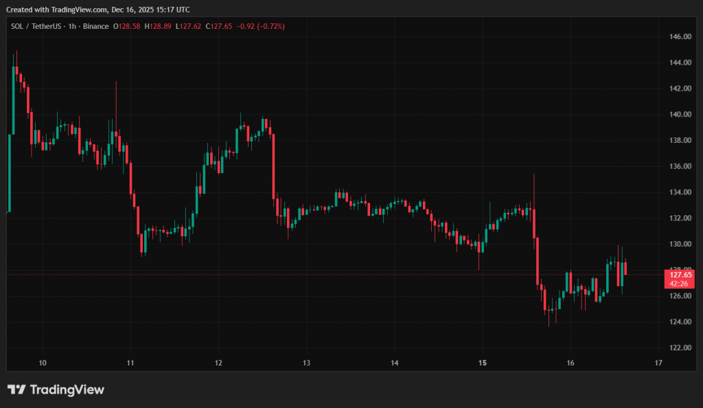Click the TradingView logo icon
The image size is (703, 408).
coord(16,390)
